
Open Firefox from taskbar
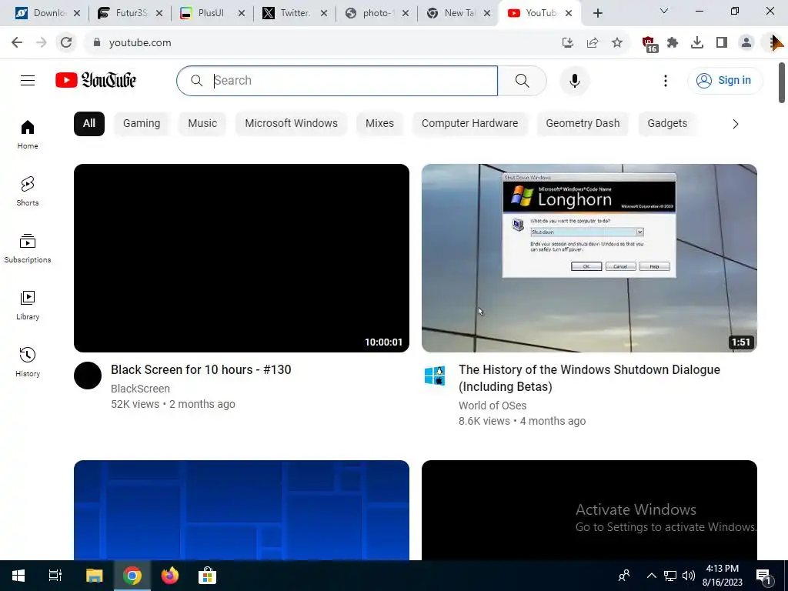click(170, 576)
